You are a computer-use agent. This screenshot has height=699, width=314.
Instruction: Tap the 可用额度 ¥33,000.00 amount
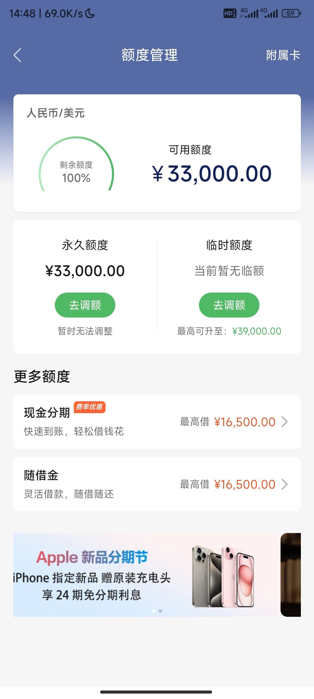pos(212,174)
